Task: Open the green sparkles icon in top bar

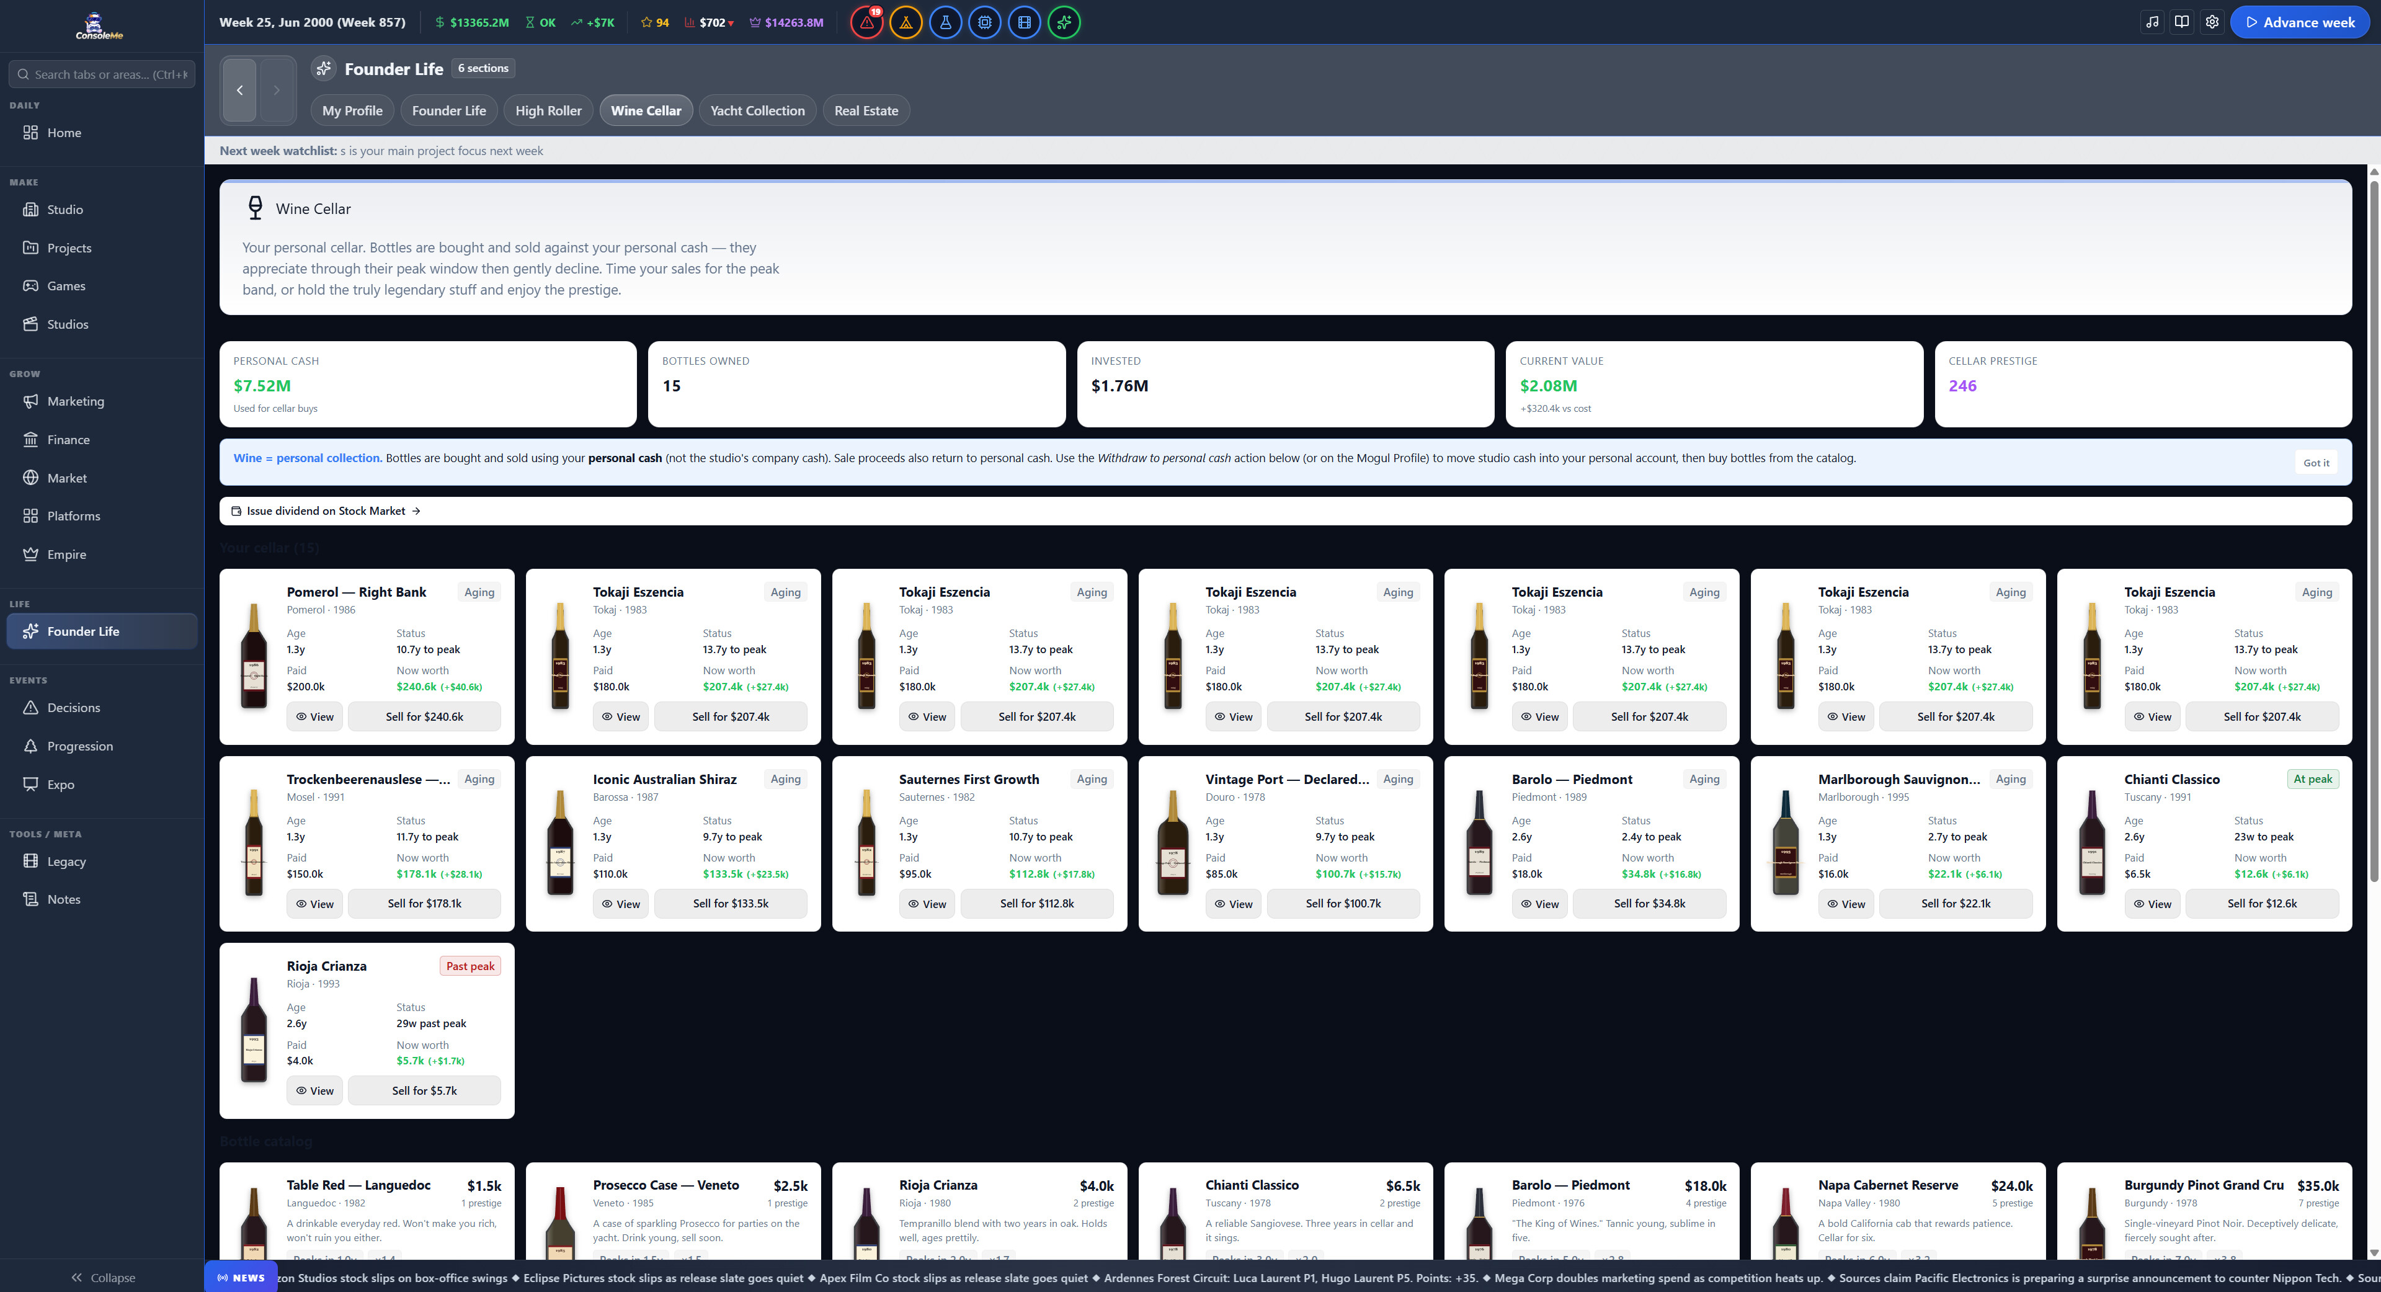Action: (x=1065, y=22)
